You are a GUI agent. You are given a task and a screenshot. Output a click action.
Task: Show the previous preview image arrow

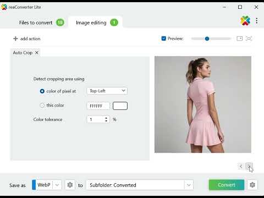pyautogui.click(x=241, y=166)
